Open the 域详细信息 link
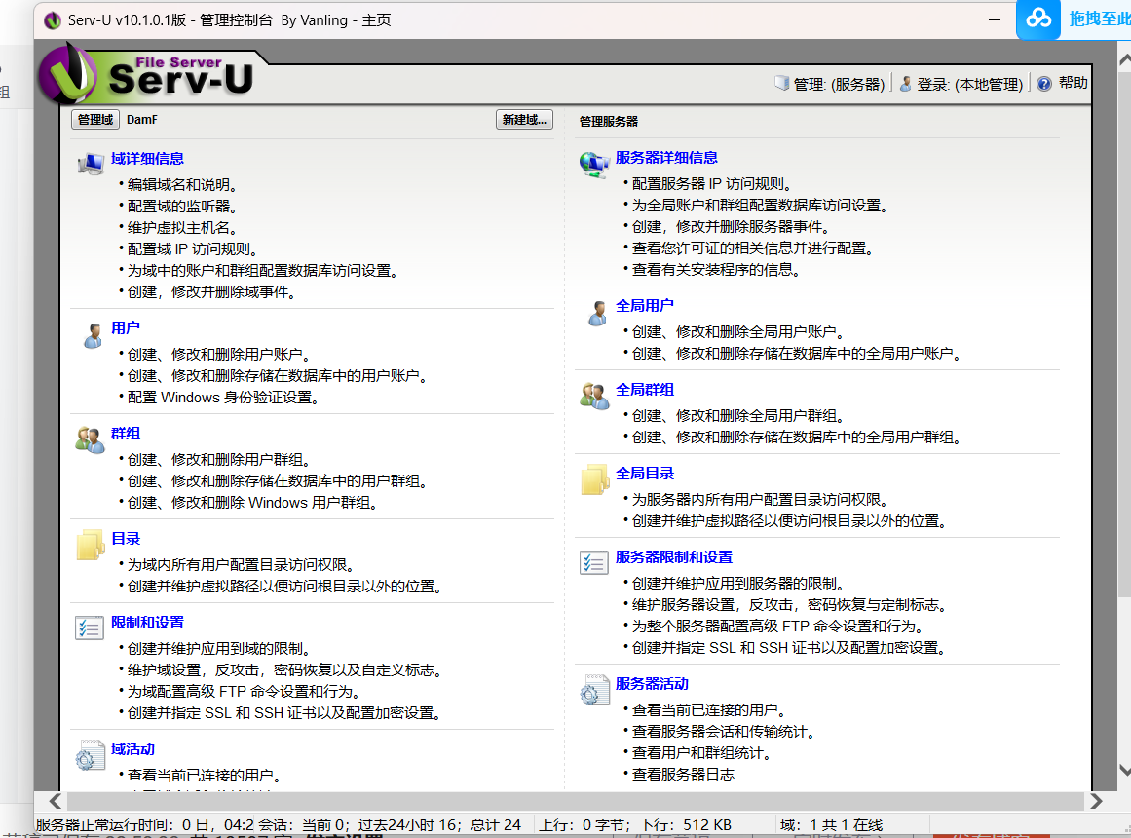The image size is (1131, 838). 147,159
